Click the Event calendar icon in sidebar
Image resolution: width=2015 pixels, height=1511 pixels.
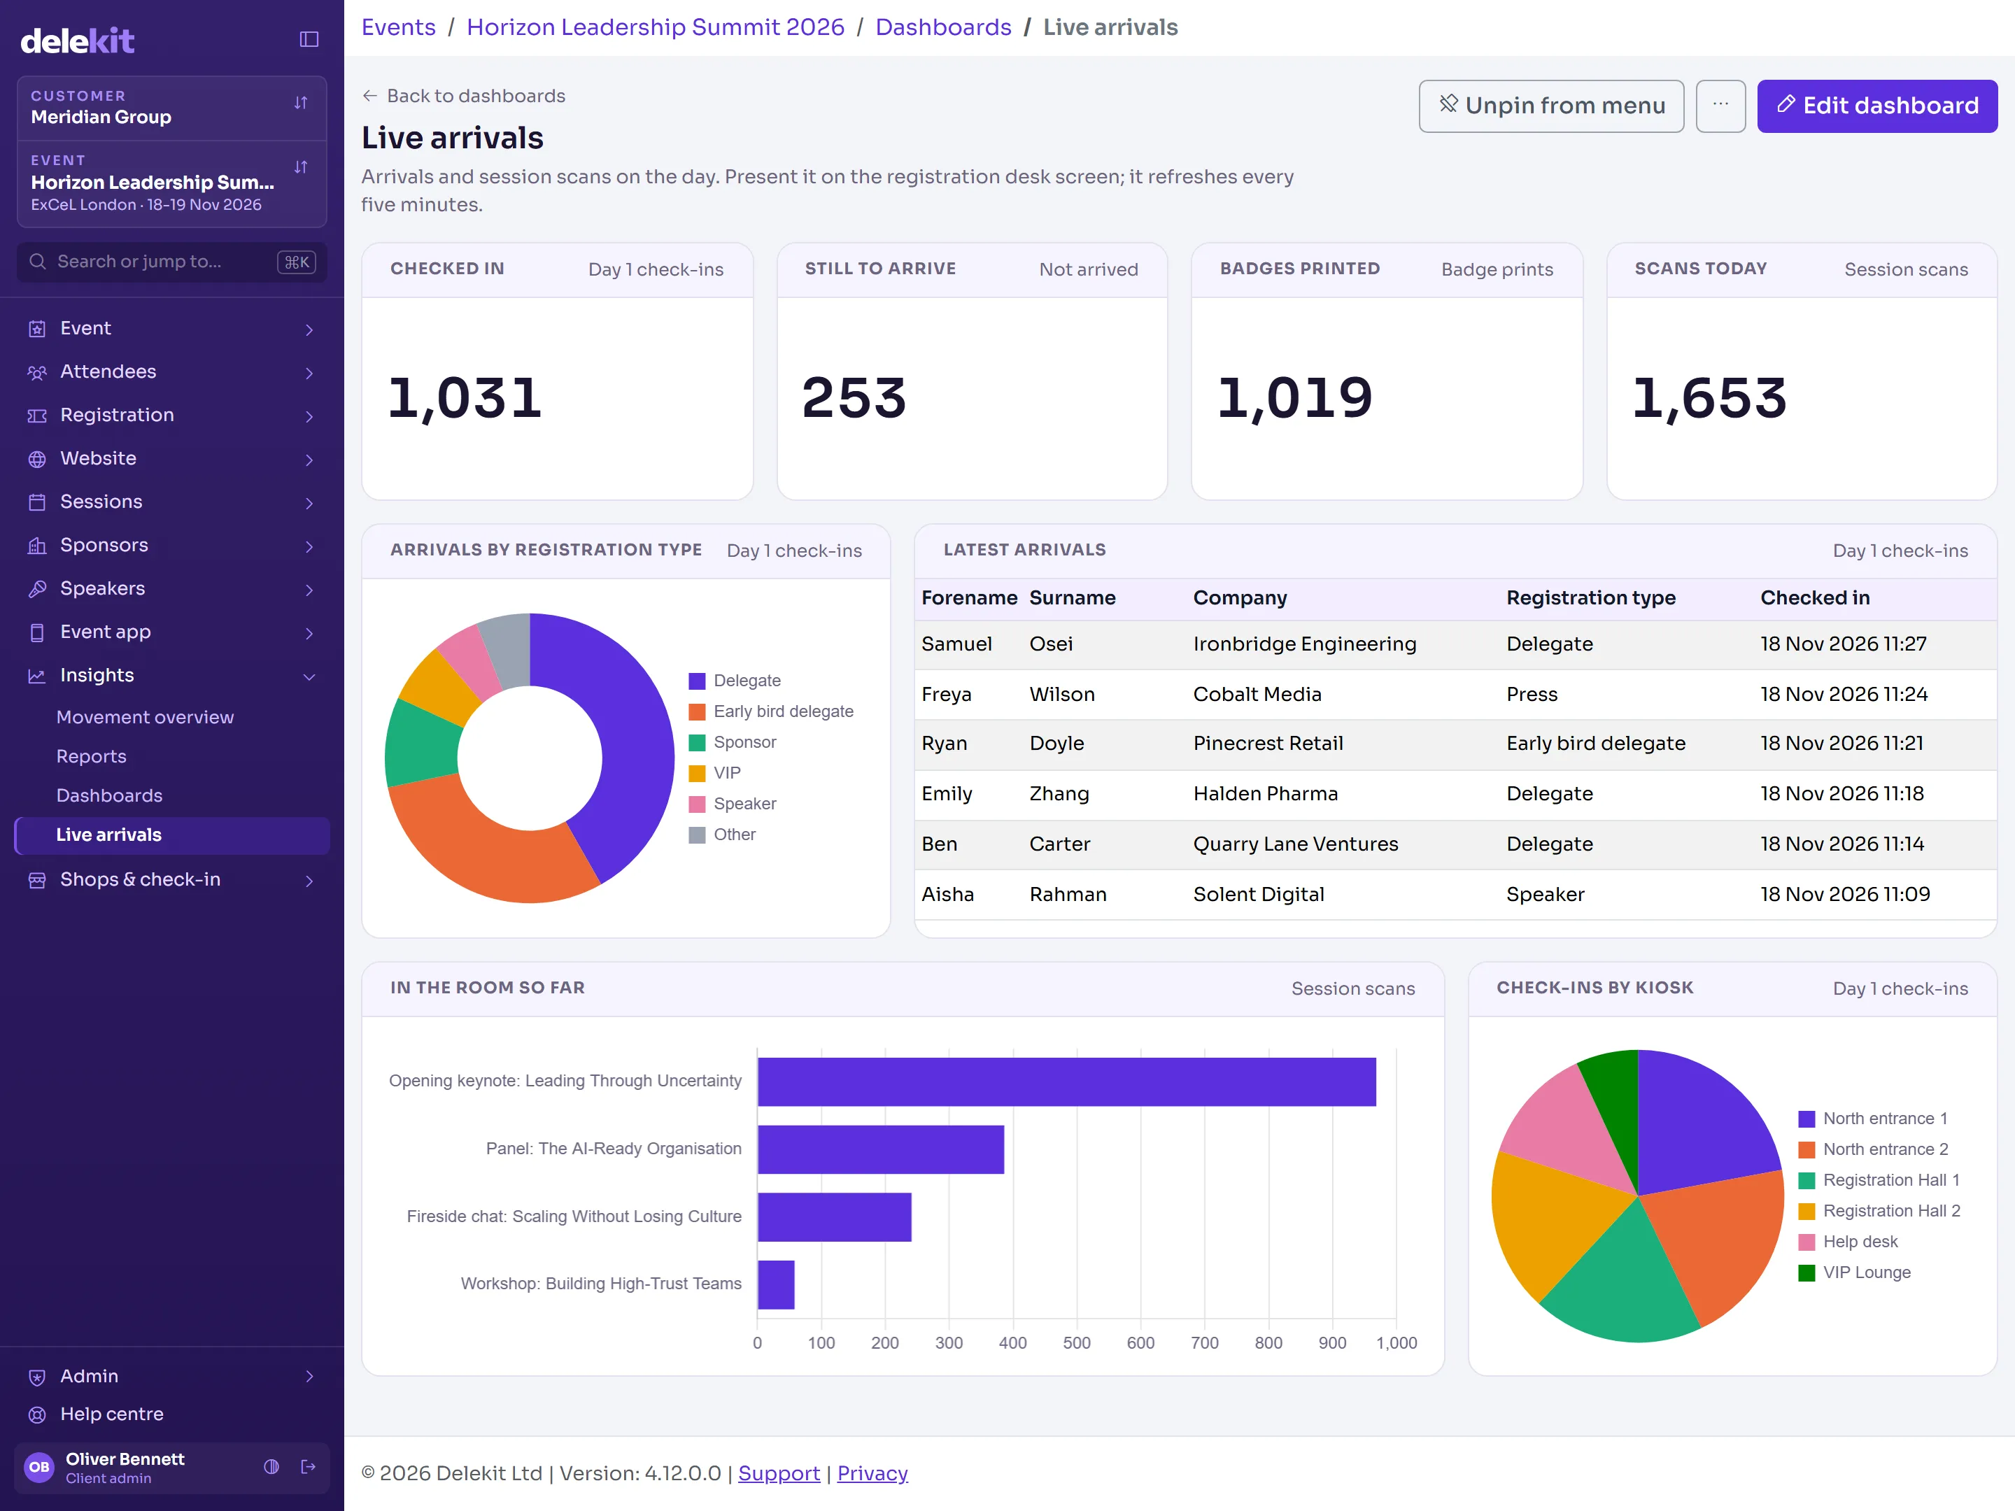[x=37, y=329]
